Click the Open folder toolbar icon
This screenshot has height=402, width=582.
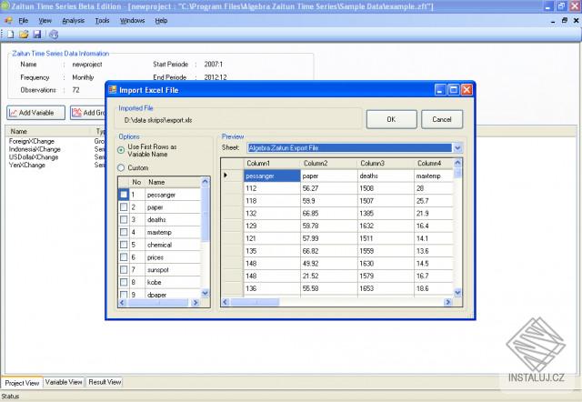click(24, 35)
